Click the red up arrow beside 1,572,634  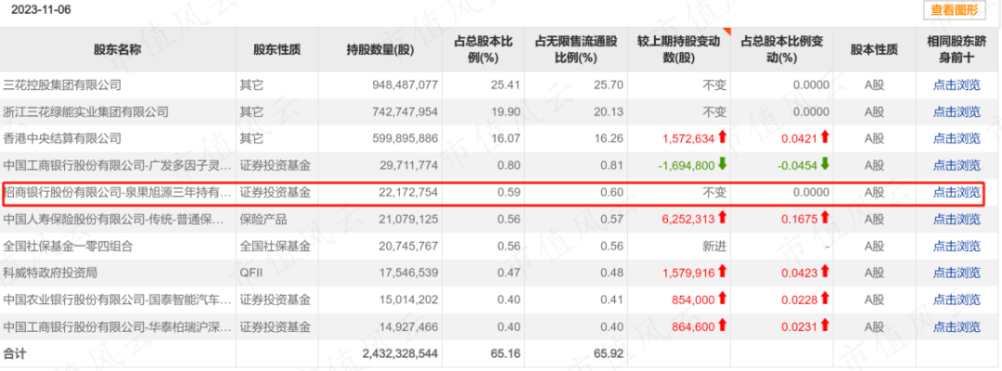click(723, 138)
